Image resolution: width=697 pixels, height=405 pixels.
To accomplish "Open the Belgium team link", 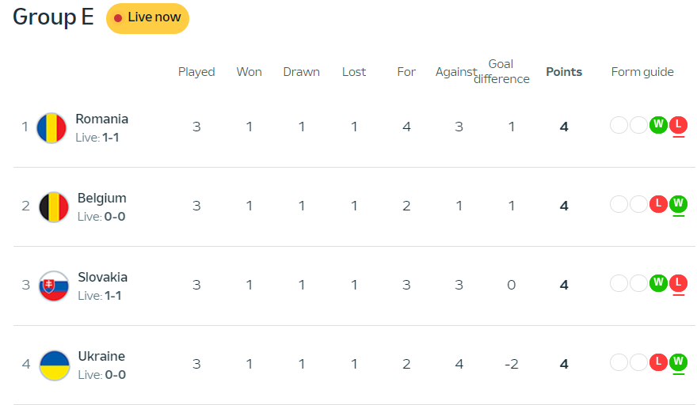I will tap(101, 198).
